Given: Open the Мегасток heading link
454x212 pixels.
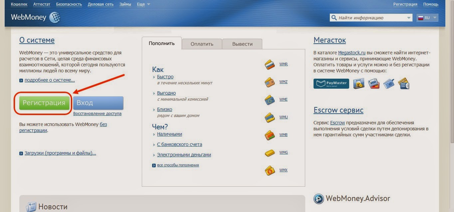Looking at the screenshot, I should [x=330, y=40].
